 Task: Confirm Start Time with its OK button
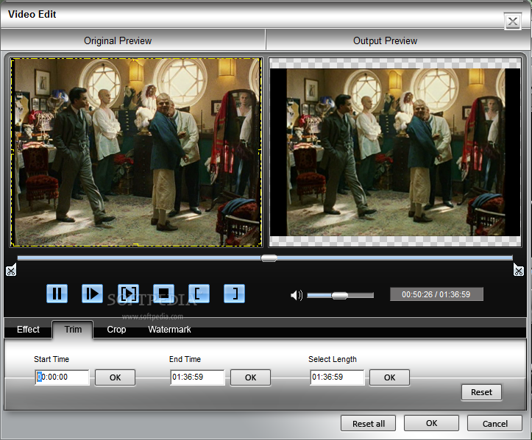click(x=115, y=377)
